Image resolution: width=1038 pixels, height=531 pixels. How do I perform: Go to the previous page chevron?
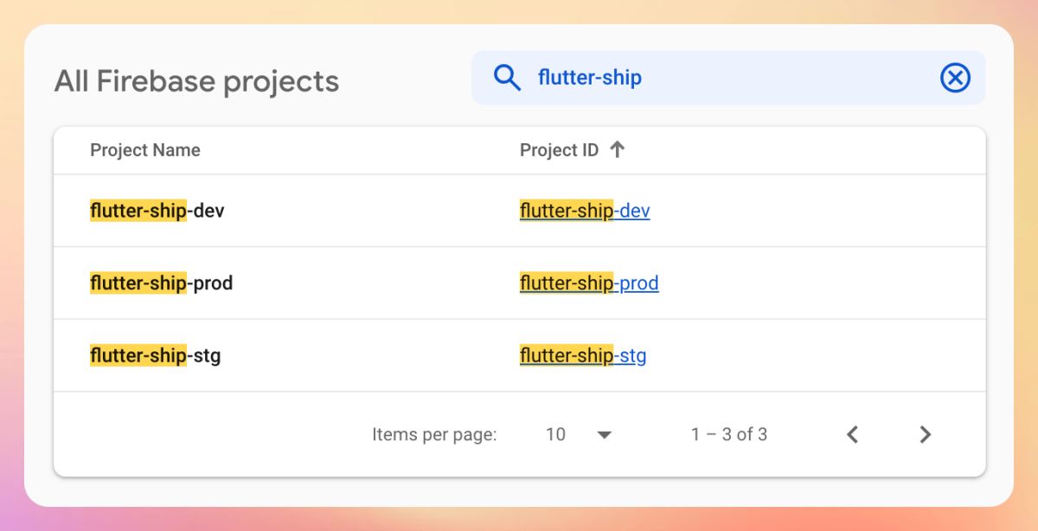click(x=852, y=434)
